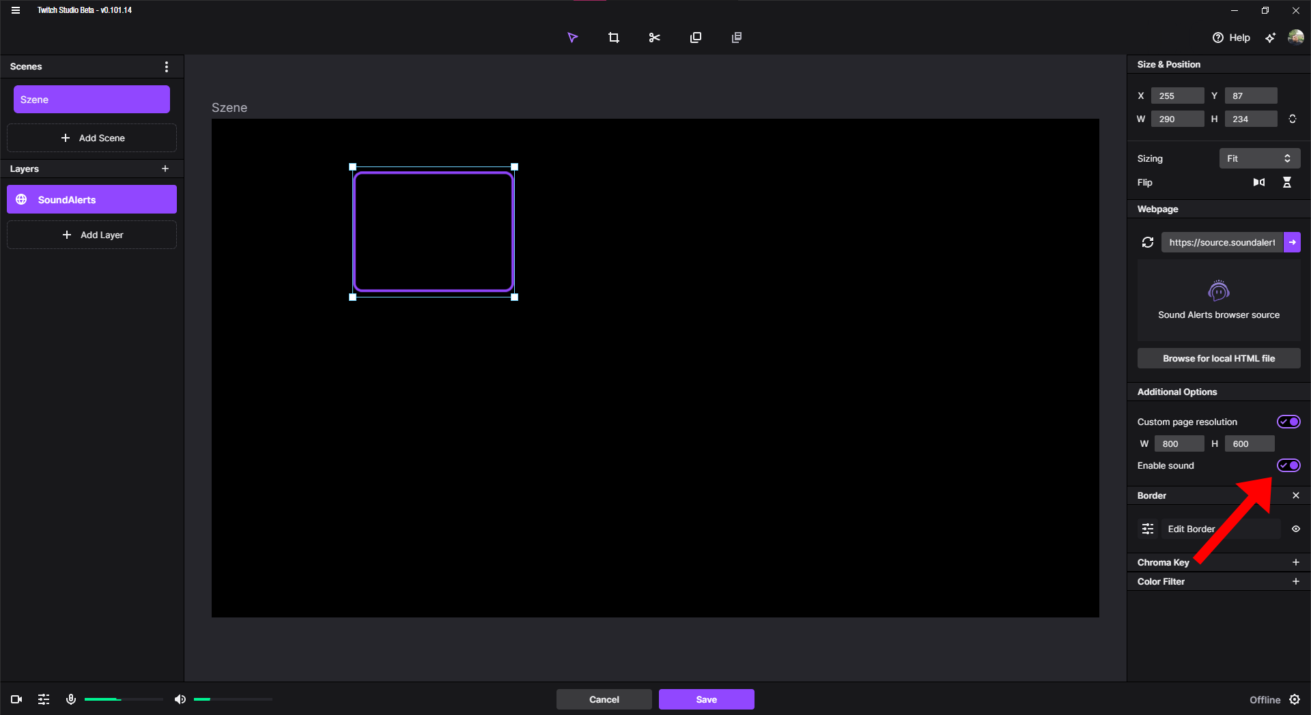This screenshot has height=715, width=1311.
Task: Click the Sound Alerts browser source preview
Action: (x=1219, y=300)
